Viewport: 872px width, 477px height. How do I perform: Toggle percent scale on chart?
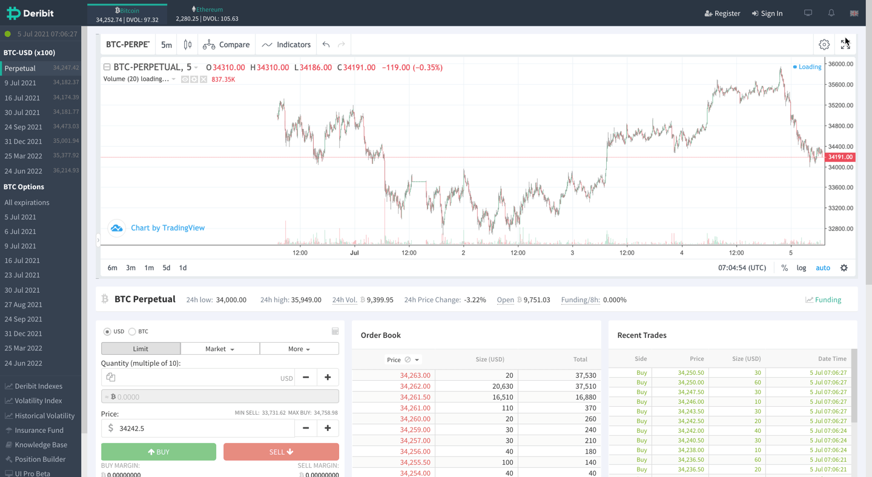pyautogui.click(x=785, y=268)
